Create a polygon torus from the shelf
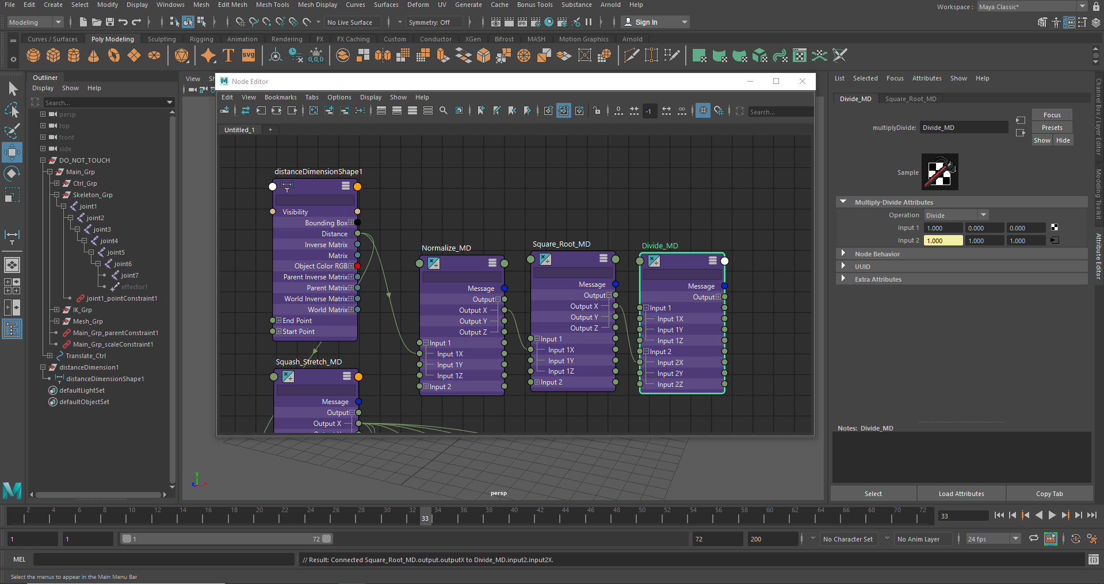Viewport: 1104px width, 584px height. pos(113,56)
